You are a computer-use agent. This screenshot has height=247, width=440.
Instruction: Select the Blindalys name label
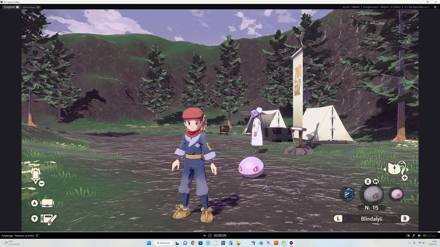pyautogui.click(x=372, y=219)
